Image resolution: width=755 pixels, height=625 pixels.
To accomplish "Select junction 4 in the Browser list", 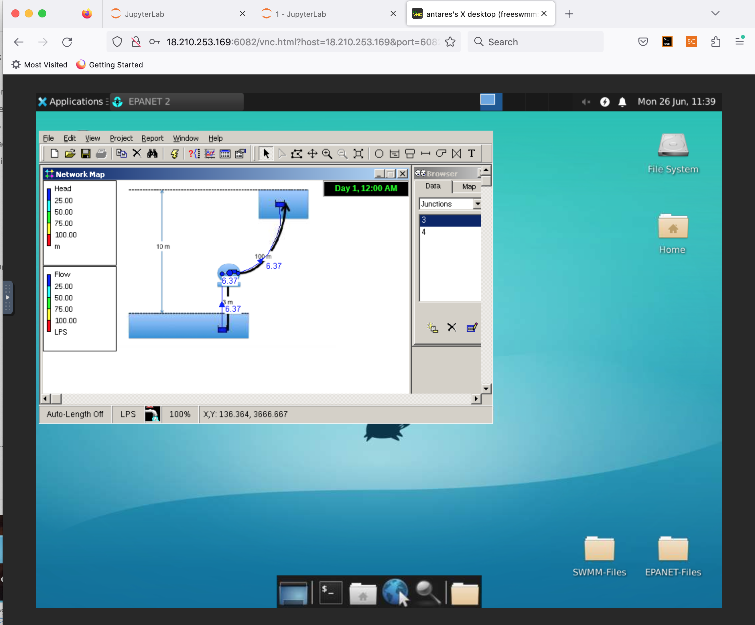I will [x=450, y=232].
